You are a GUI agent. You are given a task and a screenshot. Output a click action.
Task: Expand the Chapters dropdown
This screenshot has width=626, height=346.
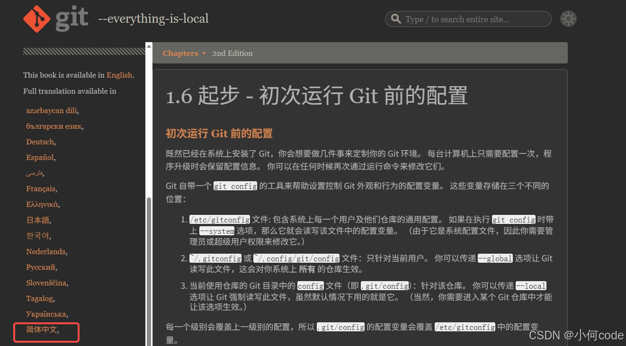[x=181, y=53]
